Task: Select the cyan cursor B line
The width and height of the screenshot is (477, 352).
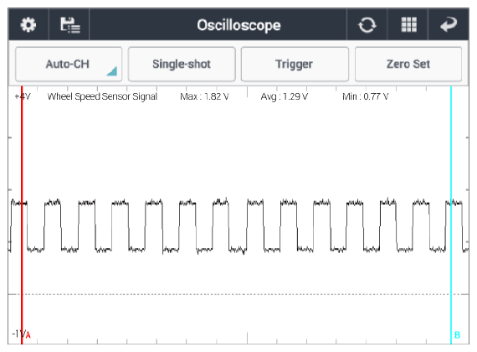Action: coord(451,214)
